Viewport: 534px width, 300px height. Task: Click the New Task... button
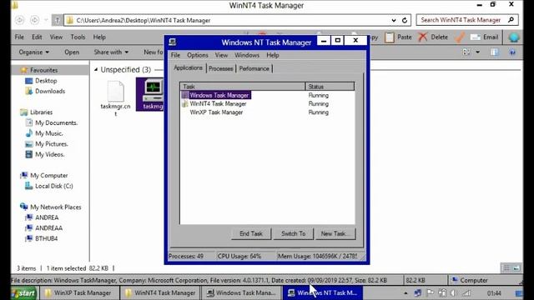(335, 233)
